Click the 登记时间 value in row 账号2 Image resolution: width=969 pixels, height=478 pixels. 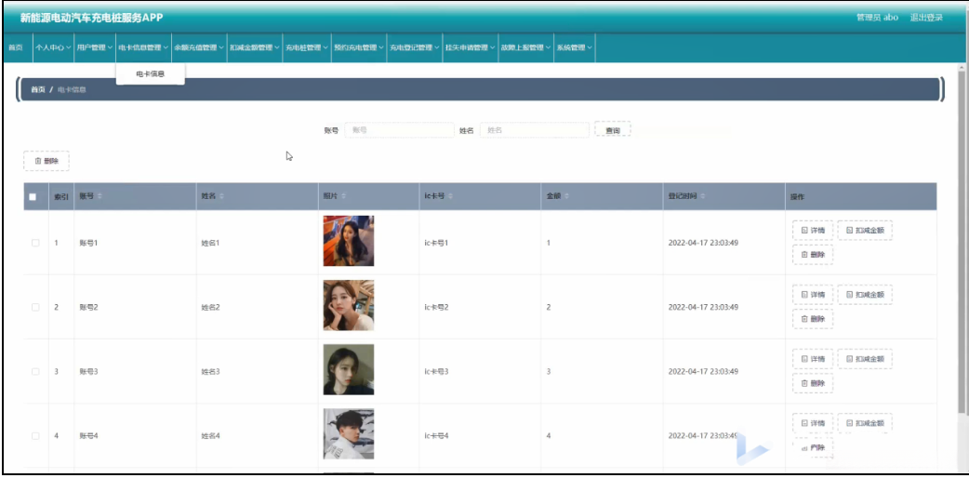coord(703,307)
